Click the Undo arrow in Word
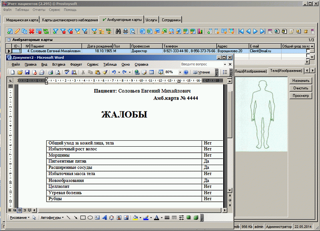 tap(114, 72)
